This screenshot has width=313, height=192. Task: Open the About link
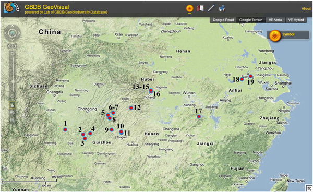click(306, 8)
